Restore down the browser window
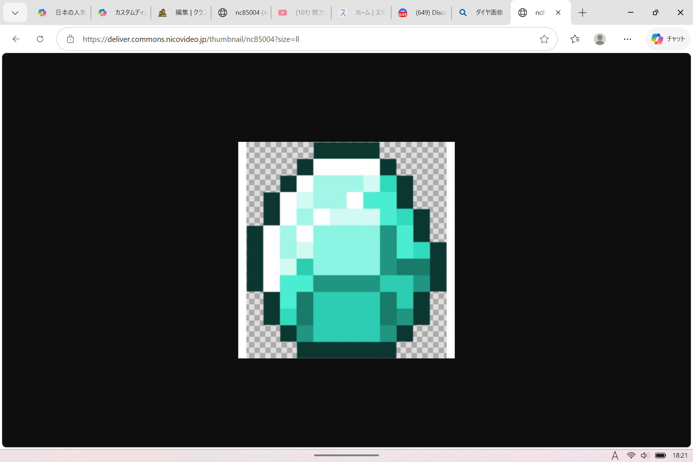The image size is (693, 462). [655, 13]
